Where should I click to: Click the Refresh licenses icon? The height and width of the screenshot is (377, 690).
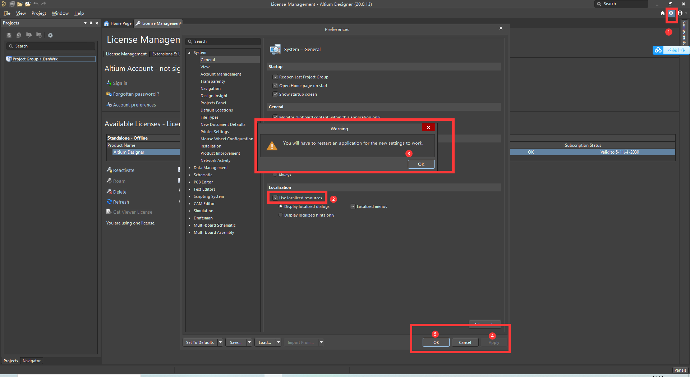coord(109,202)
